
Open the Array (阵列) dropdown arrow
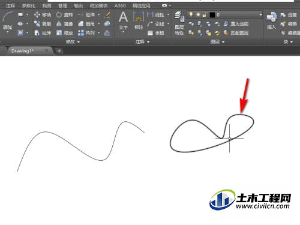[x=99, y=33]
